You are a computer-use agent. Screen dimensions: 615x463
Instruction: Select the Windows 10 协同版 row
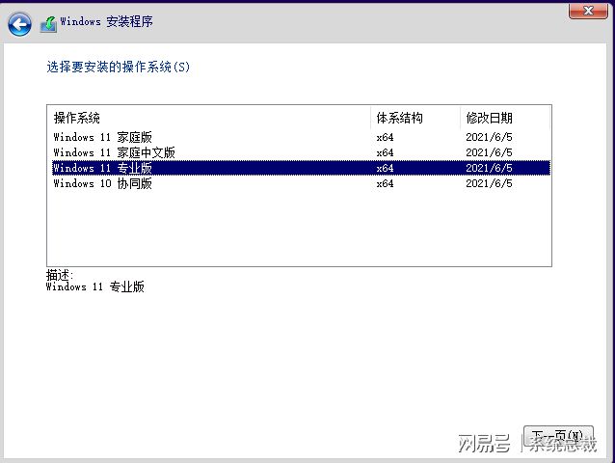pos(301,183)
